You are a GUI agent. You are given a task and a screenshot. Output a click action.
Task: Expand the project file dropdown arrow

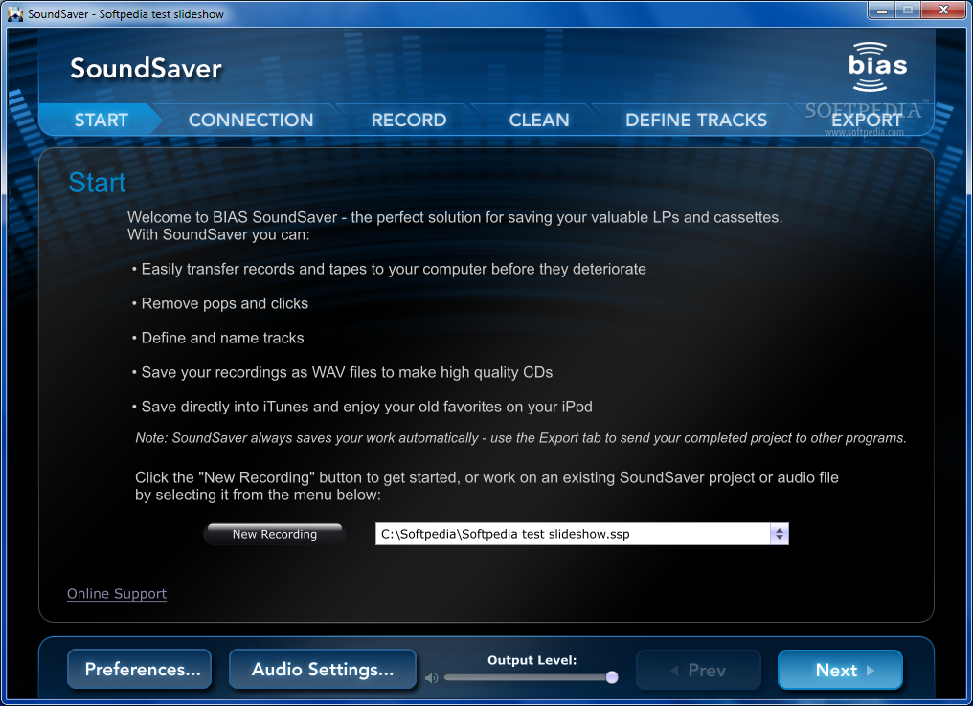(780, 535)
